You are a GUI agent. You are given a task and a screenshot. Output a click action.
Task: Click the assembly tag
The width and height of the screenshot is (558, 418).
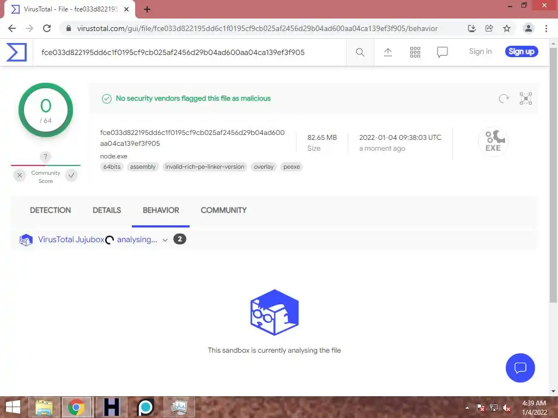143,167
